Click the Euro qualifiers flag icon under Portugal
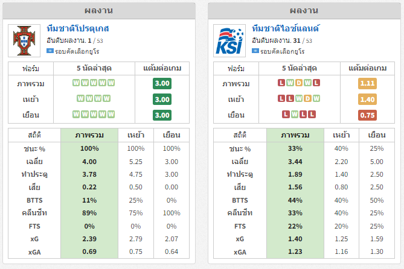 coord(50,51)
